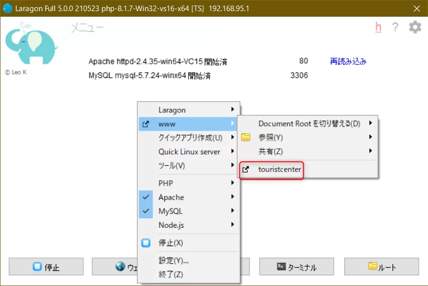Expand the Quick Linux server submenu arrow
This screenshot has width=428, height=286.
pyautogui.click(x=233, y=151)
